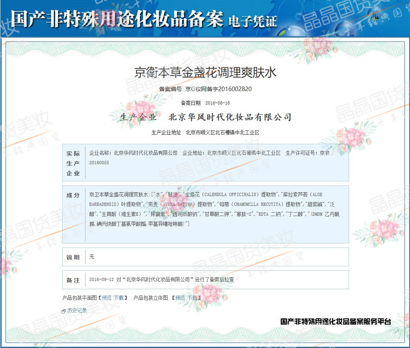Image resolution: width=410 pixels, height=348 pixels.
Task: Select the product title 京衛本草金盏花调理爽肤水
Action: [x=205, y=72]
